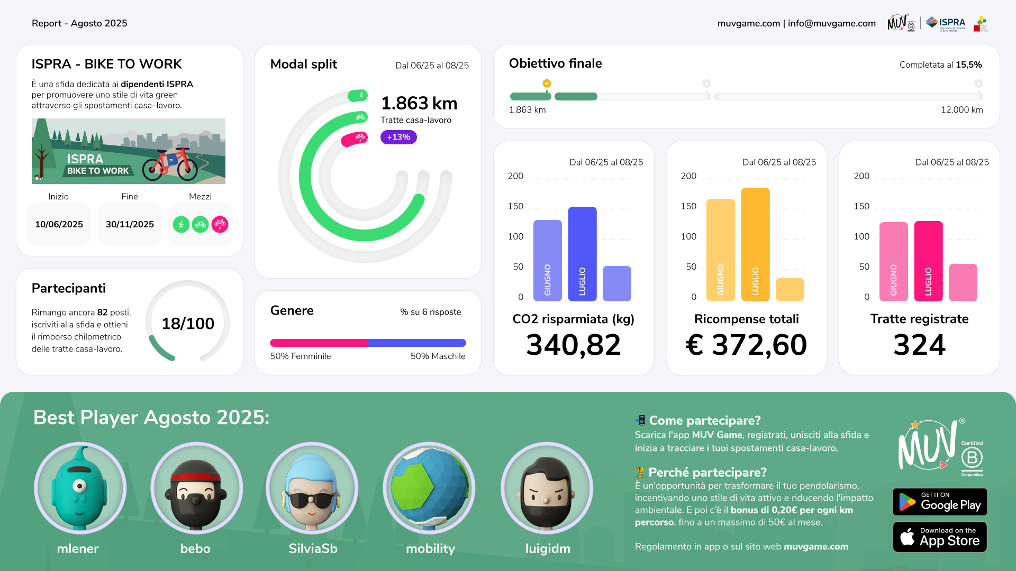Click the pink e-bike icon under Mezzi
1016x571 pixels.
pos(220,224)
